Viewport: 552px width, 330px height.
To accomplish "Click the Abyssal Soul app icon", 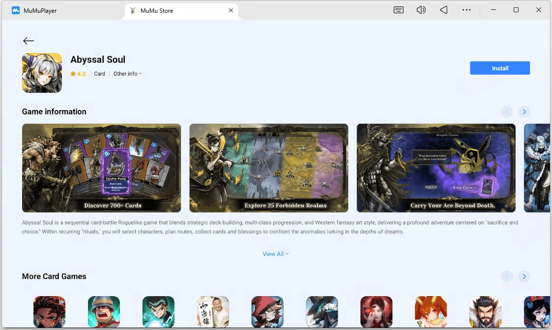I will coord(42,73).
